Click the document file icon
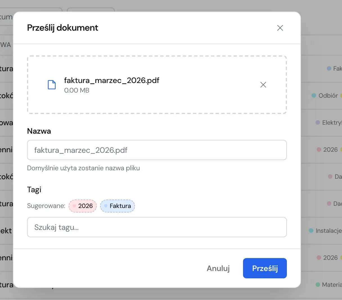Screen dimensions: 342x300 click(52, 85)
